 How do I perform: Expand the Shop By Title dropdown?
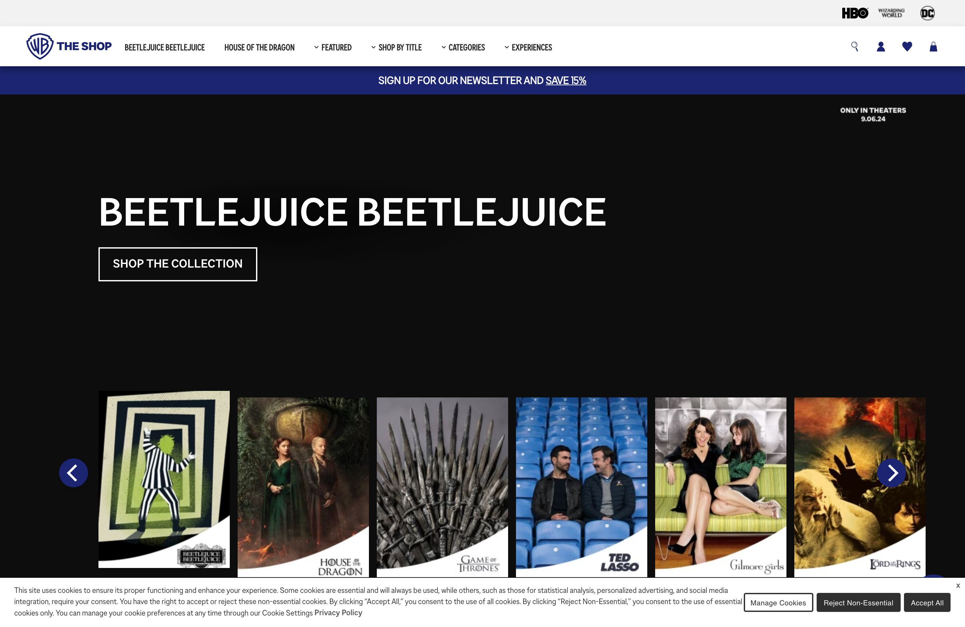[397, 48]
